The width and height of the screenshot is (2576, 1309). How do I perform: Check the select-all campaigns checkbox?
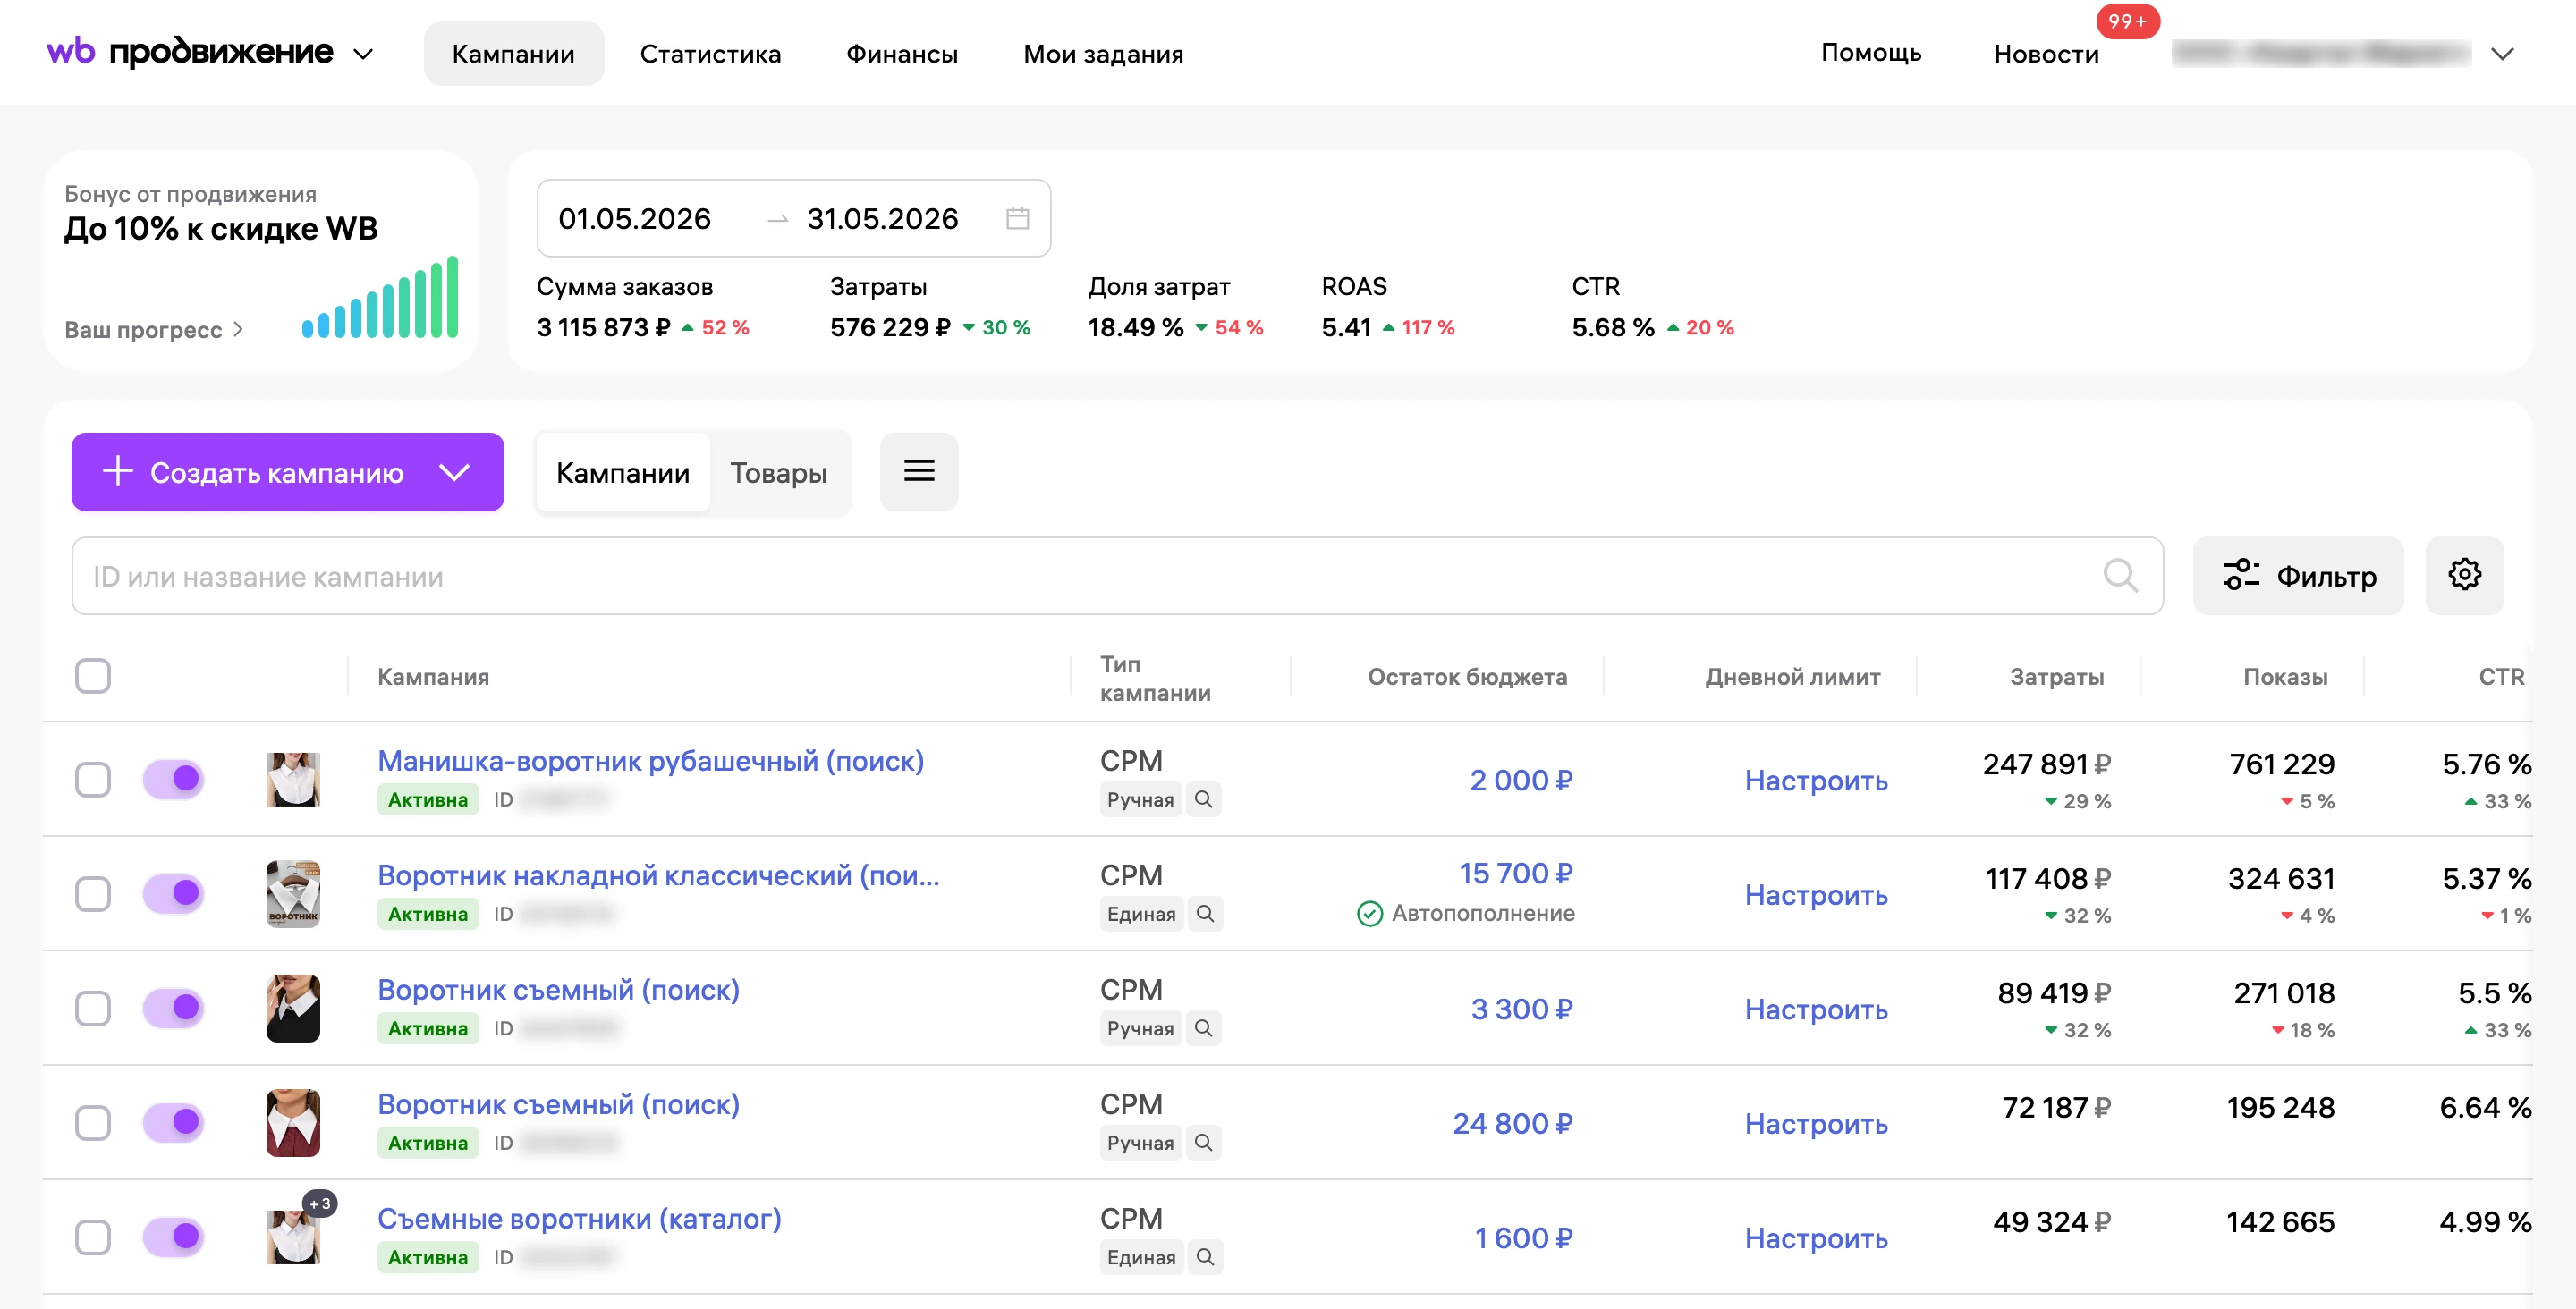(x=93, y=676)
